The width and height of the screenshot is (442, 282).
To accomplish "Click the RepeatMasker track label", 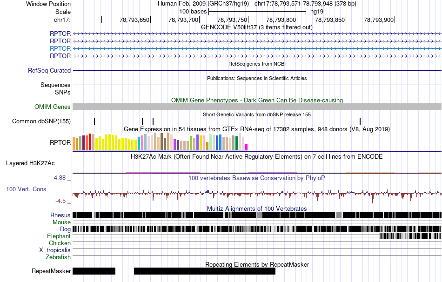I will pyautogui.click(x=51, y=271).
